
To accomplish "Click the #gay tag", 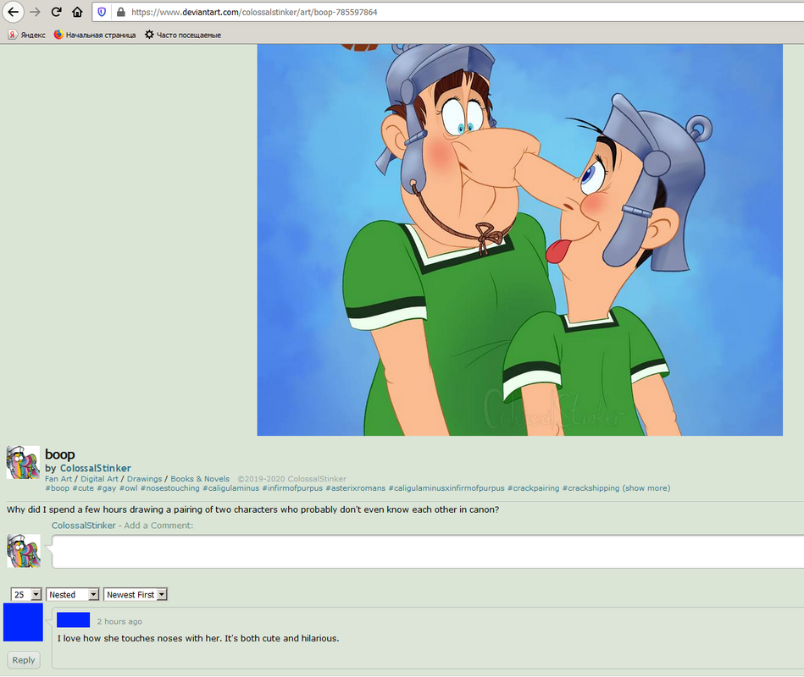I will (x=107, y=488).
